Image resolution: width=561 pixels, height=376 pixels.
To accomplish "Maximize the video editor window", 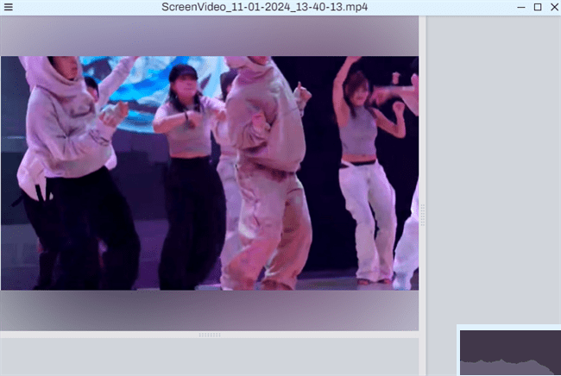I will tap(538, 7).
